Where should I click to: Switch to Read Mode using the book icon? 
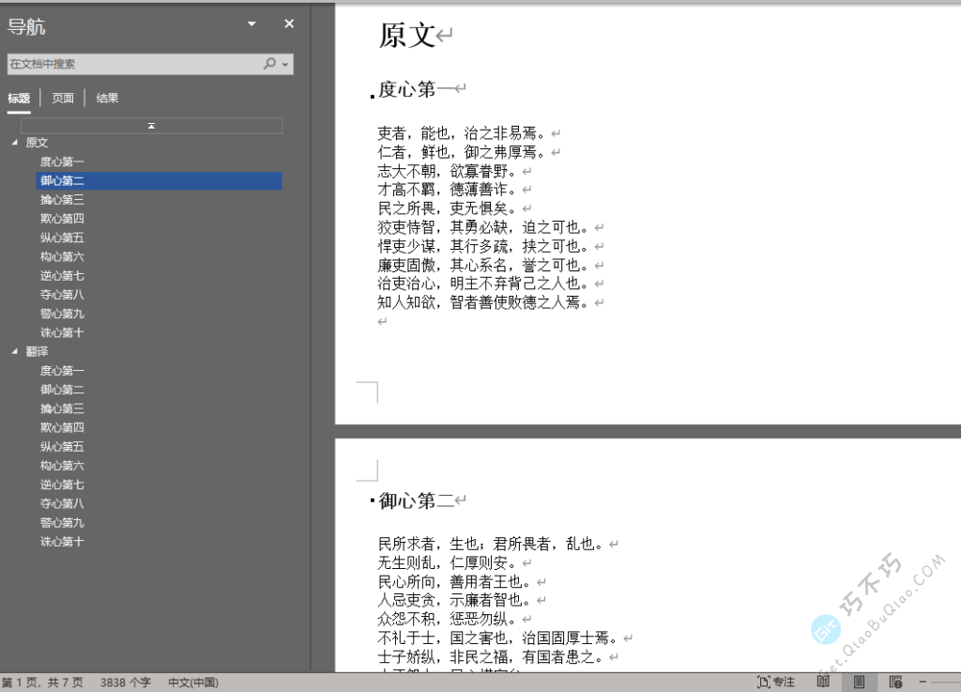823,682
